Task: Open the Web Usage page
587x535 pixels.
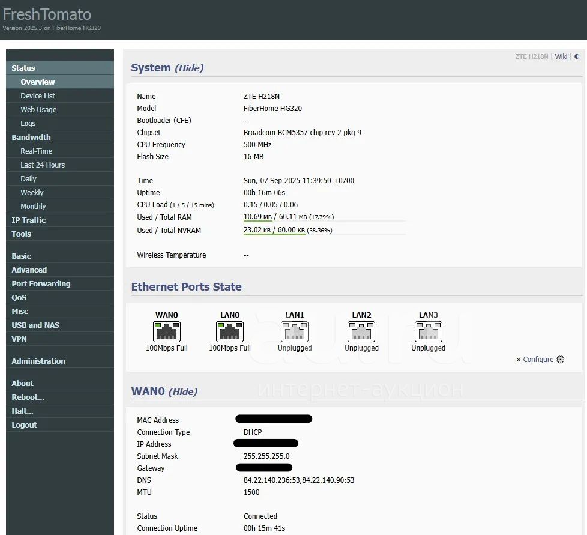Action: pos(60,110)
